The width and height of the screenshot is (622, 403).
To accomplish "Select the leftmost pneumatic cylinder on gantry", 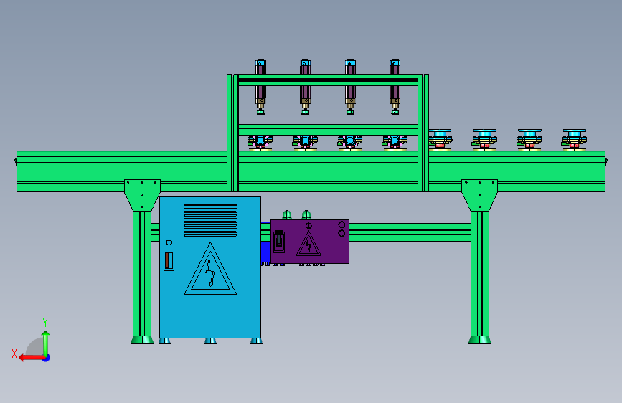I will tap(260, 87).
